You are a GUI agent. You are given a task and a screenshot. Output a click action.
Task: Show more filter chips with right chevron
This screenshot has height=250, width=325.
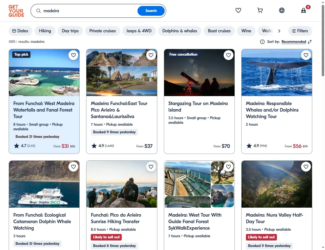pyautogui.click(x=279, y=31)
